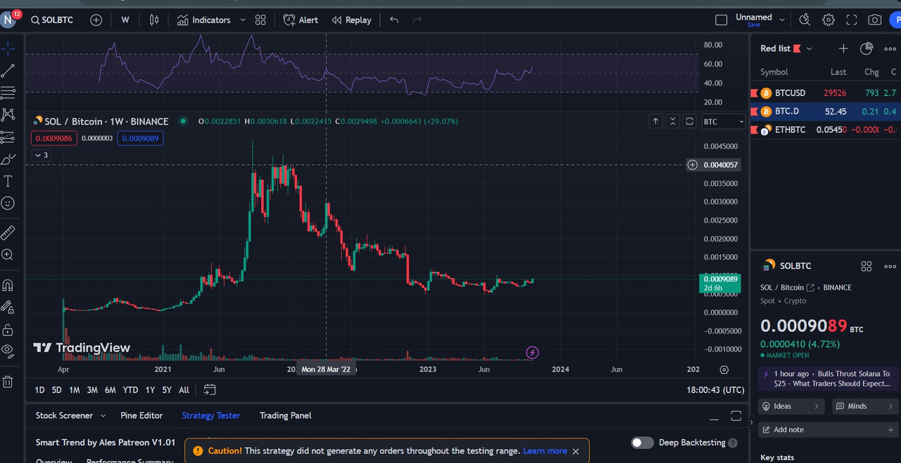
Task: Undo the last chart action
Action: (x=394, y=20)
